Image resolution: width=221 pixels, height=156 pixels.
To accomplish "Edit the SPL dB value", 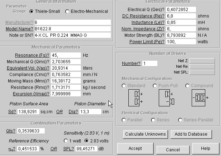I will coord(86,149).
